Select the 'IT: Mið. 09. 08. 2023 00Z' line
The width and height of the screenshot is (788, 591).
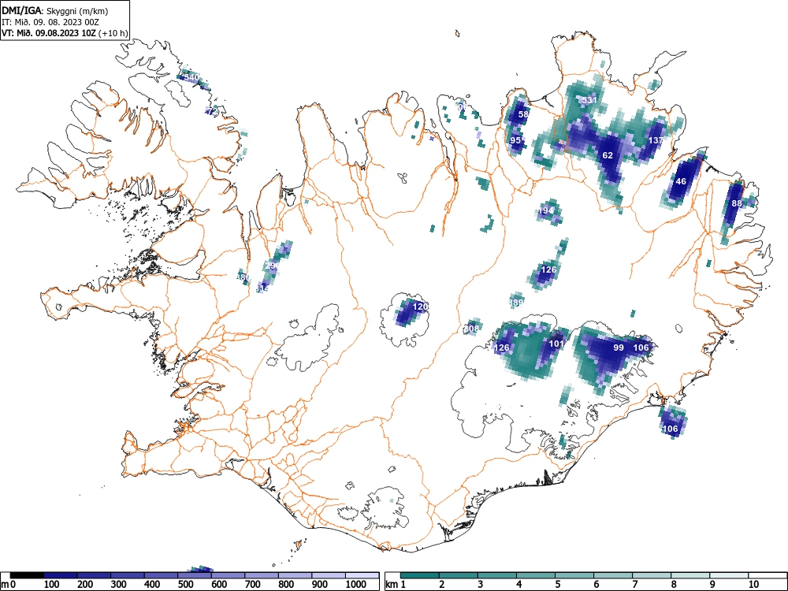[50, 22]
